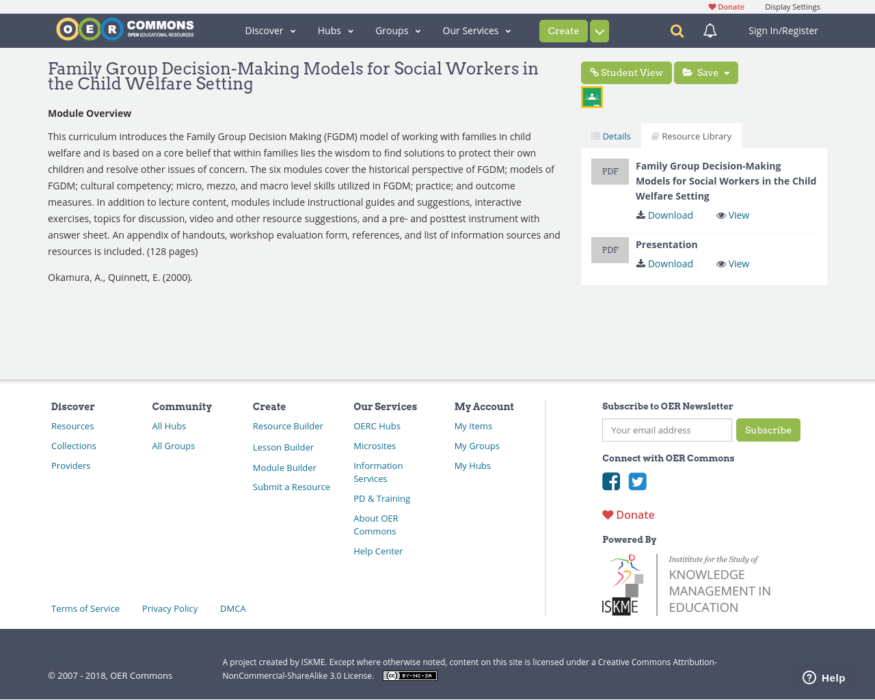The height and width of the screenshot is (700, 875).
Task: Open the Create button's extra options chevron
Action: tap(598, 30)
